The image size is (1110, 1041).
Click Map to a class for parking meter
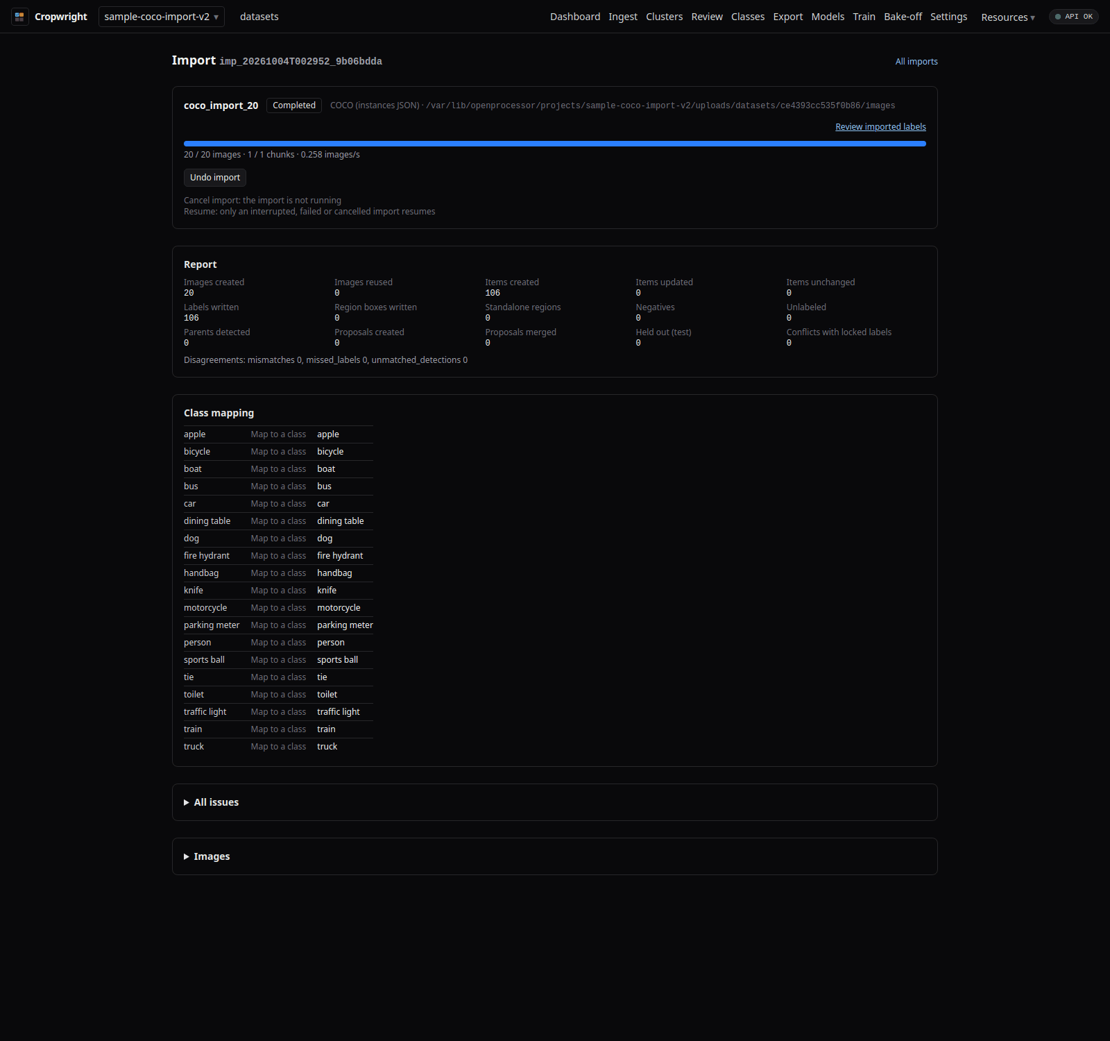coord(278,625)
